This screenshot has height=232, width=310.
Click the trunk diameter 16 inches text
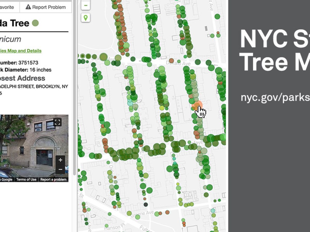point(26,70)
